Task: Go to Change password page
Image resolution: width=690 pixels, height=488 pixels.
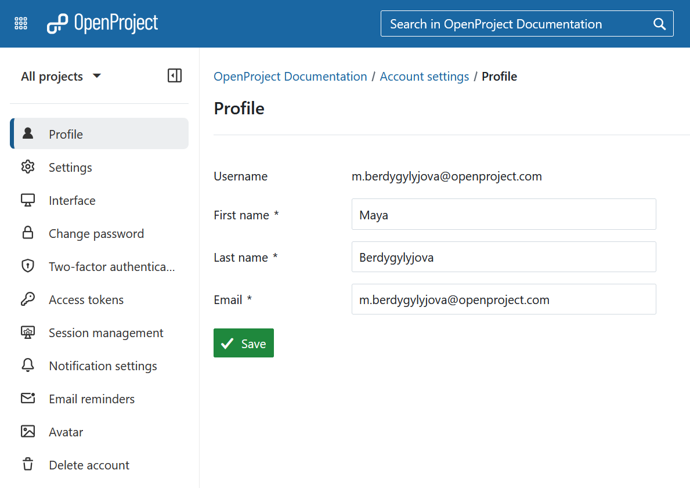Action: pyautogui.click(x=99, y=233)
